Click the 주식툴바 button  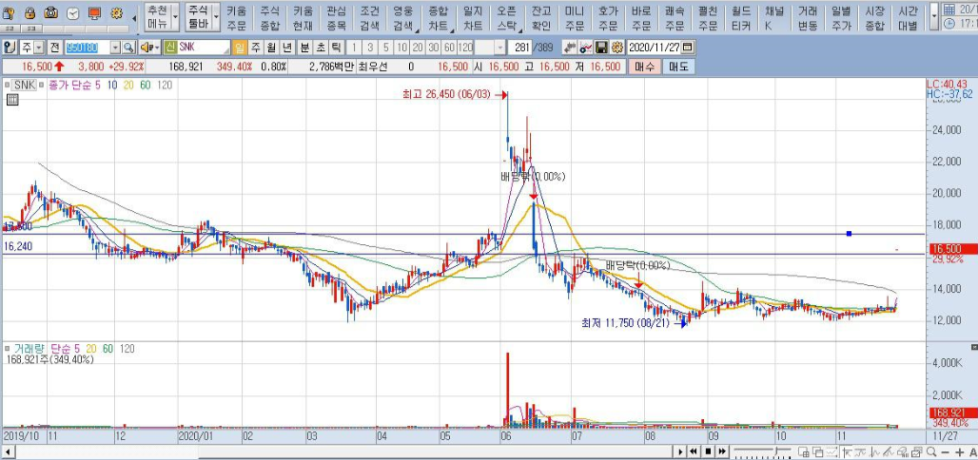pos(198,17)
